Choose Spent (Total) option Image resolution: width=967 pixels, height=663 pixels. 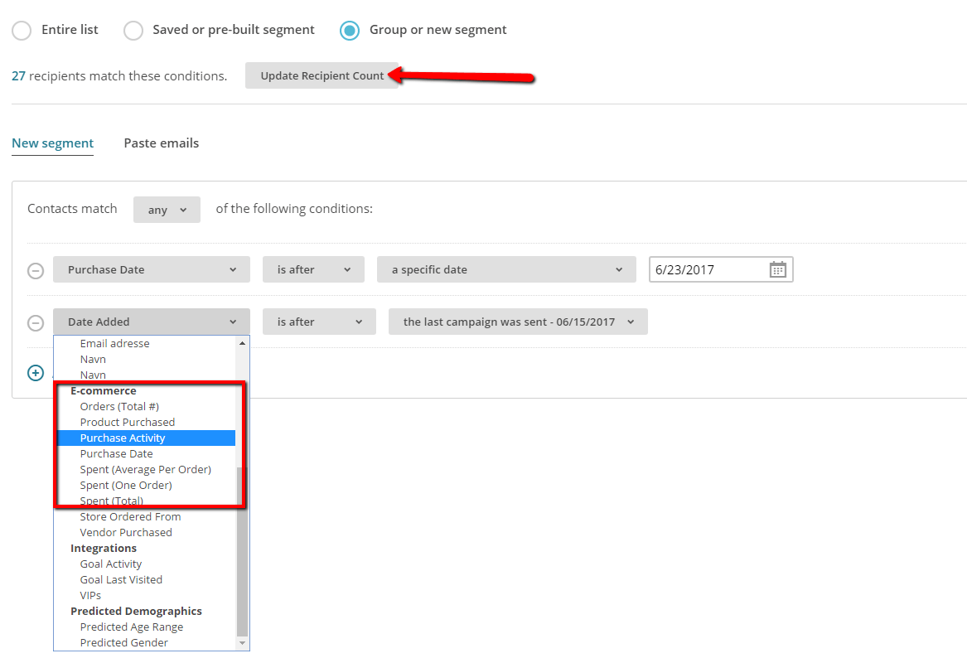click(112, 501)
